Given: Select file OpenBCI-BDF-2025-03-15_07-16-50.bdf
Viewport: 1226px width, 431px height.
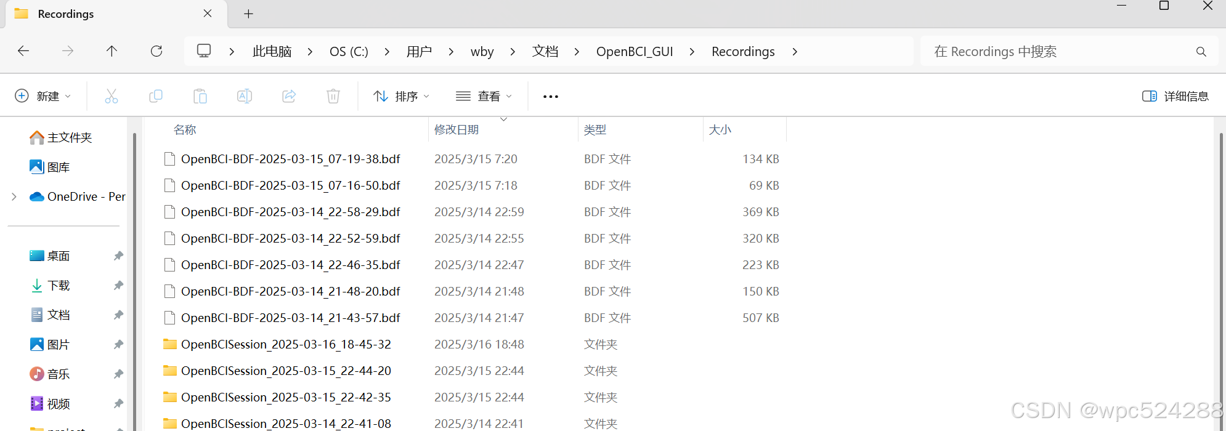Looking at the screenshot, I should pos(290,185).
